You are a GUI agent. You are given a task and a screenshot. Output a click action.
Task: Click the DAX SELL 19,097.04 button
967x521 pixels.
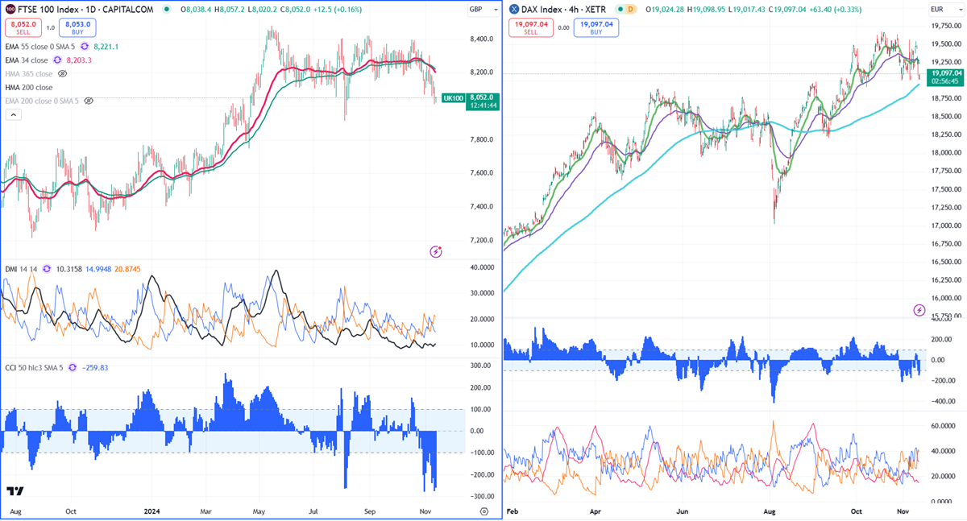[531, 27]
